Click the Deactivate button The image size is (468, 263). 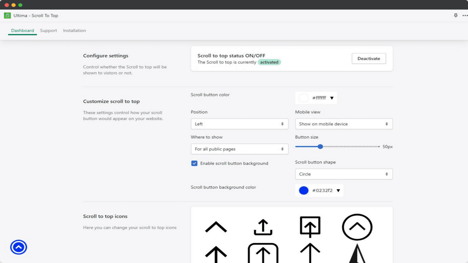369,58
